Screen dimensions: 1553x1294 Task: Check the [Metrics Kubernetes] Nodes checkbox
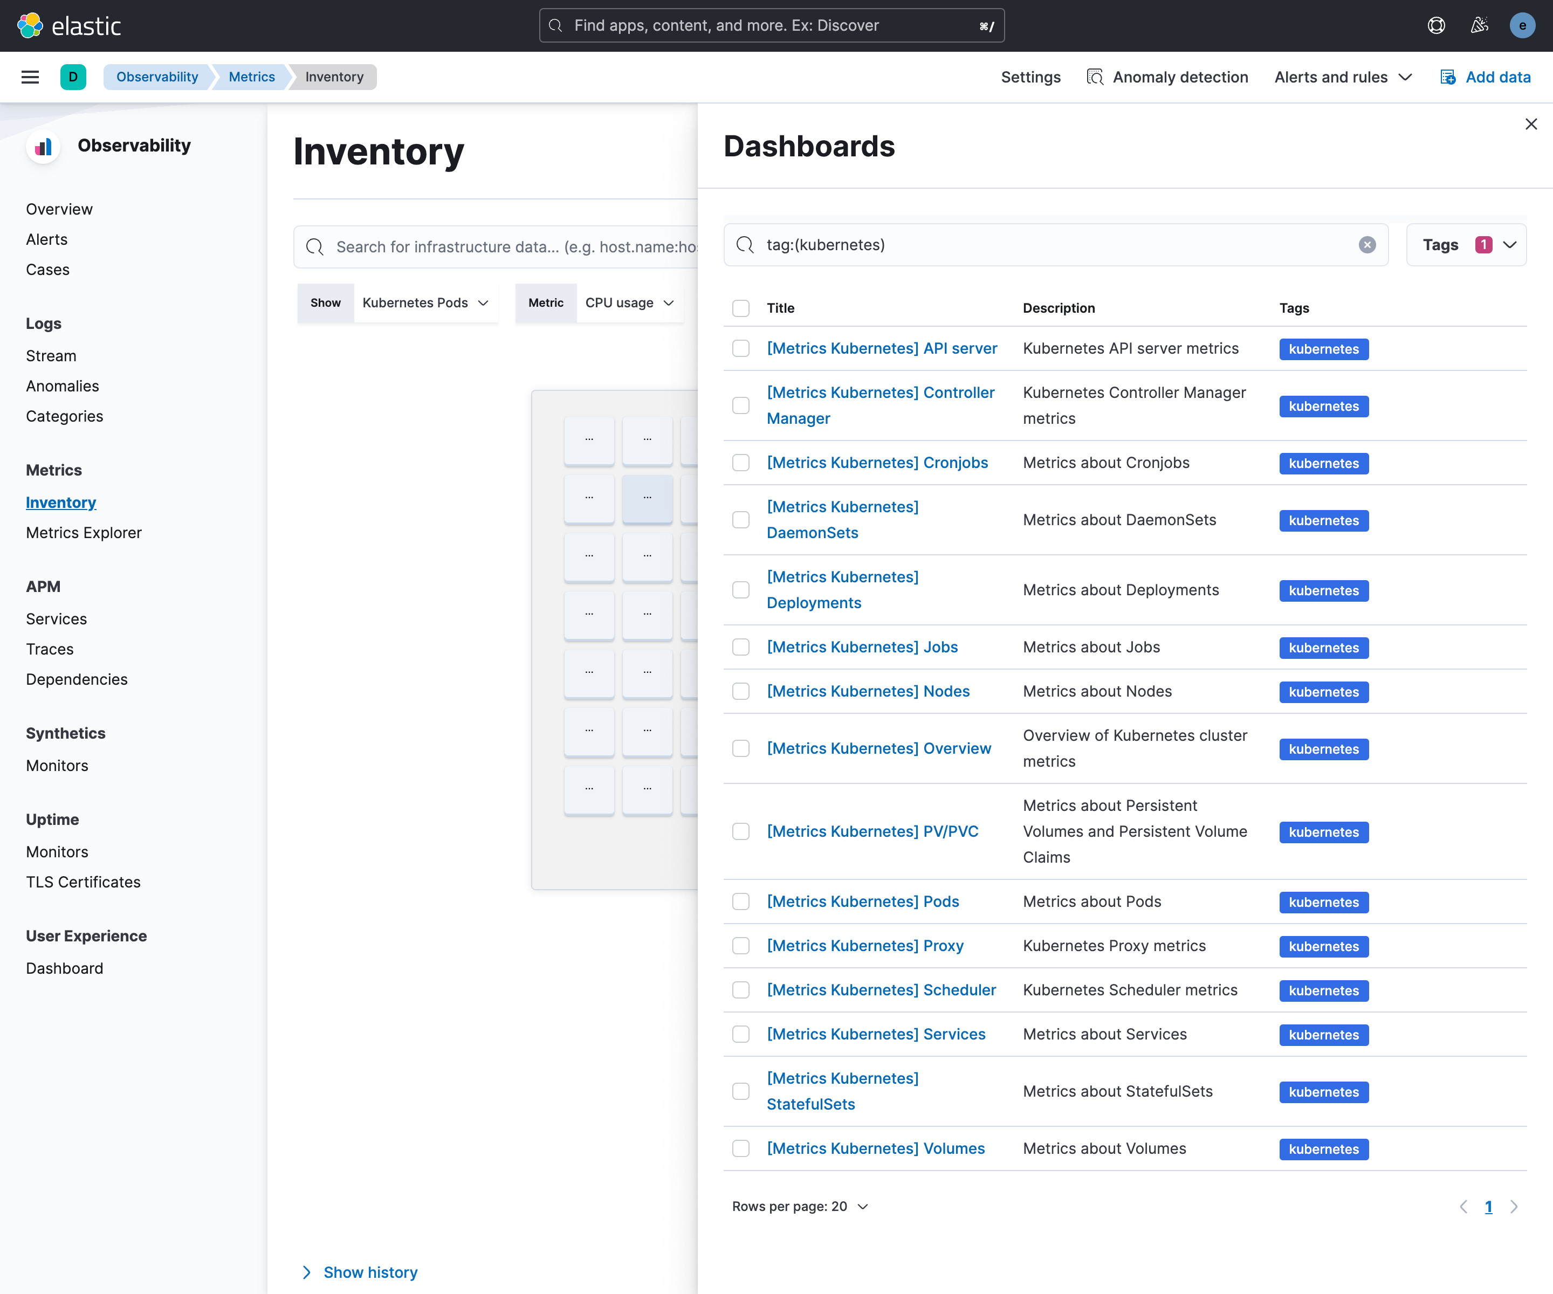pos(741,691)
